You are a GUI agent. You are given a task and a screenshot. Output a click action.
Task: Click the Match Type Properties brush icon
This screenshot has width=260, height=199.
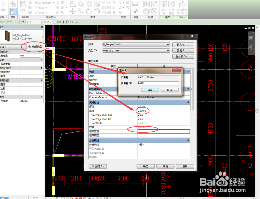pos(30,13)
